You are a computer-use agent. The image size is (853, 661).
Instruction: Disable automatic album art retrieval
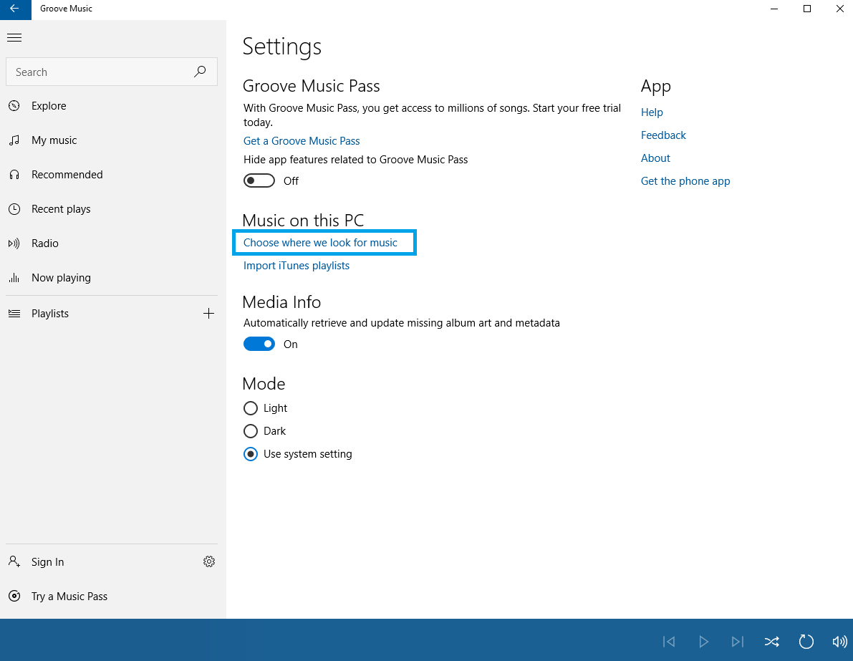[259, 344]
